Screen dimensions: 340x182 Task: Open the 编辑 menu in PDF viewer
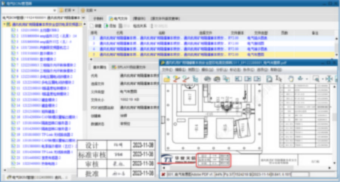click(181, 70)
